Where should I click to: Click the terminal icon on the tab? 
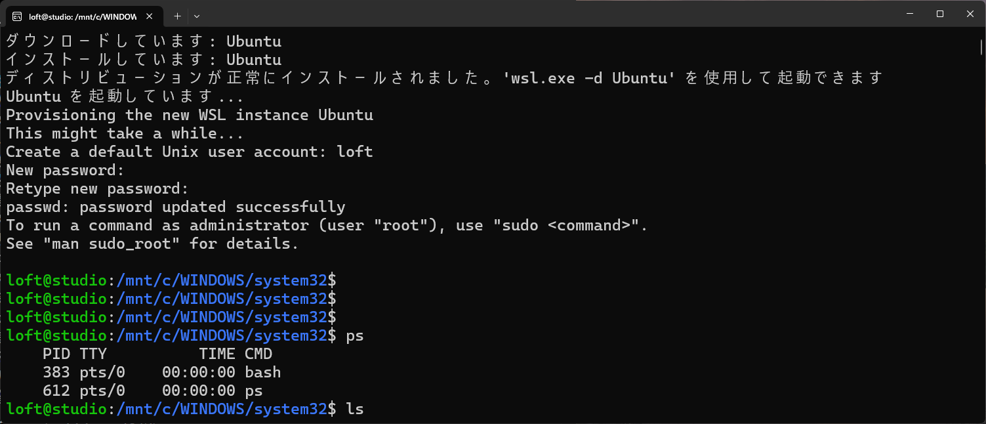pos(18,16)
